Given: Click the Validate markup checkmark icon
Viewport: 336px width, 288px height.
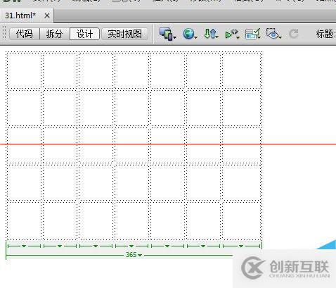Looking at the screenshot, I should tap(253, 34).
